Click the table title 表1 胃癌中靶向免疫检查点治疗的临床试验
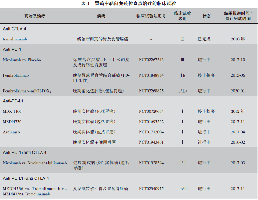This screenshot has width=258, height=200. click(x=129, y=3)
